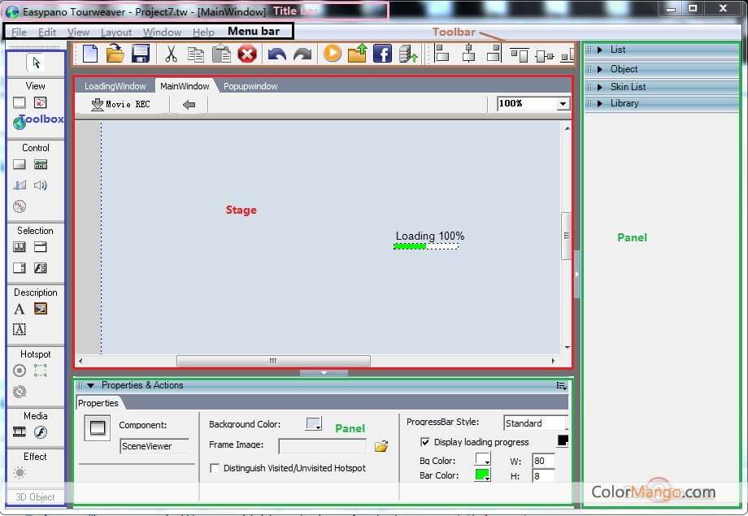This screenshot has width=748, height=516.
Task: Uncheck Display loading progress checkbox
Action: pos(425,442)
